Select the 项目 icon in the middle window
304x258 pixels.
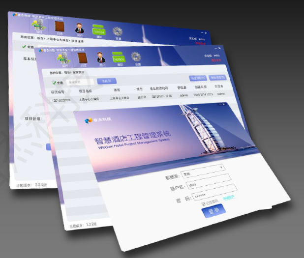(x=64, y=59)
